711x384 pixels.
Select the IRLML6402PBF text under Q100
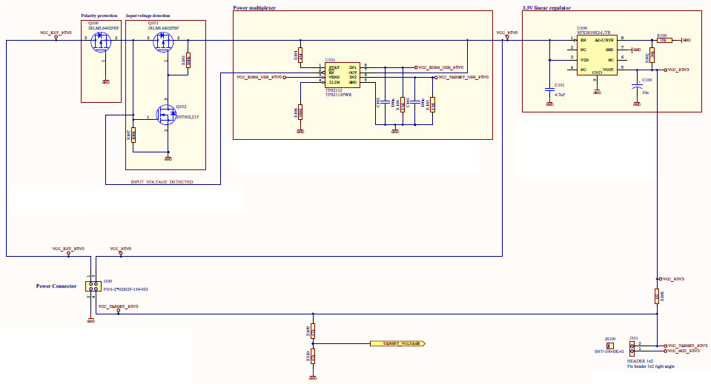[104, 28]
